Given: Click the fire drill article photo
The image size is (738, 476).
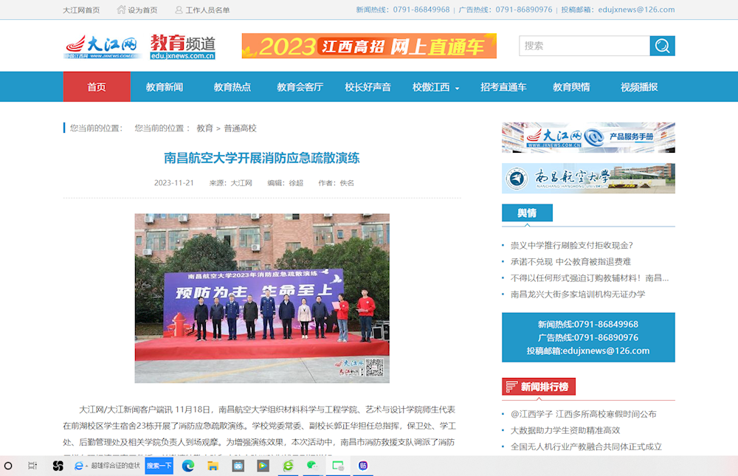Looking at the screenshot, I should [x=262, y=298].
